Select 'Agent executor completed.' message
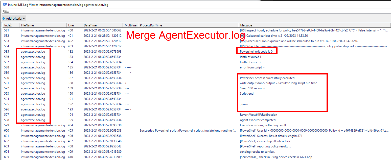The height and width of the screenshot is (160, 391). click(x=258, y=120)
